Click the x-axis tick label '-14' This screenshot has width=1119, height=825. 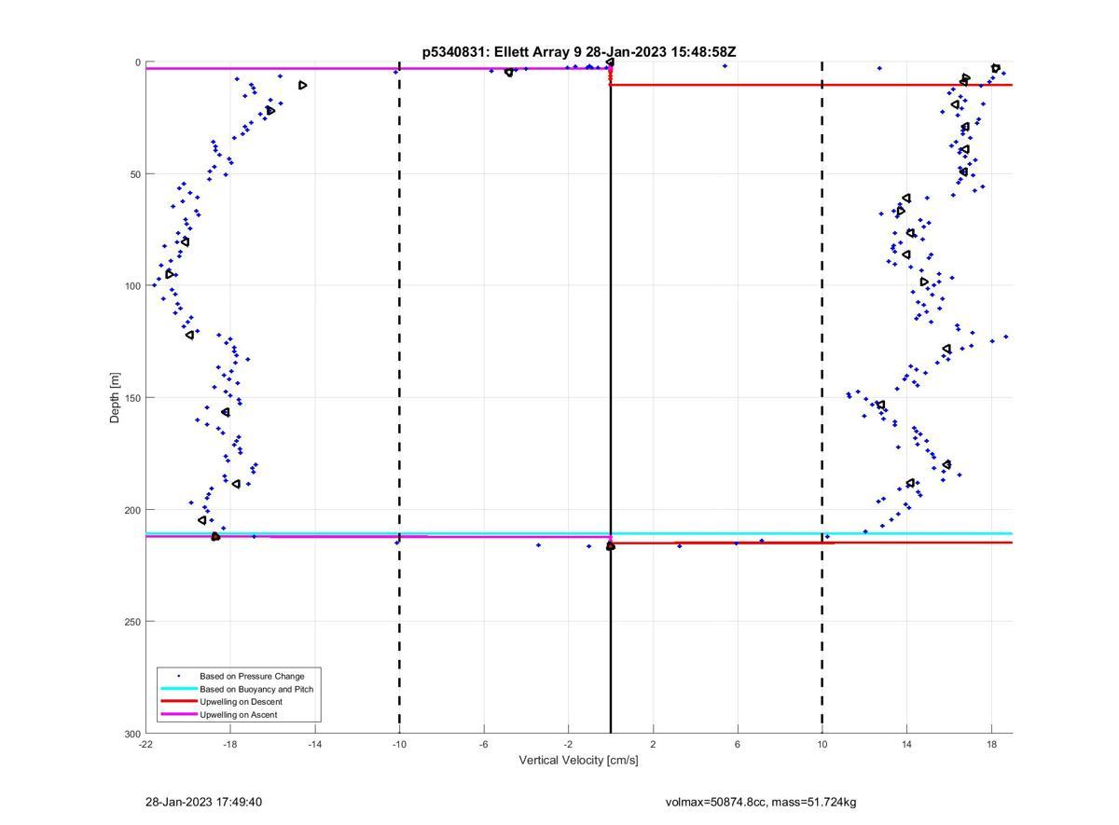(x=314, y=744)
